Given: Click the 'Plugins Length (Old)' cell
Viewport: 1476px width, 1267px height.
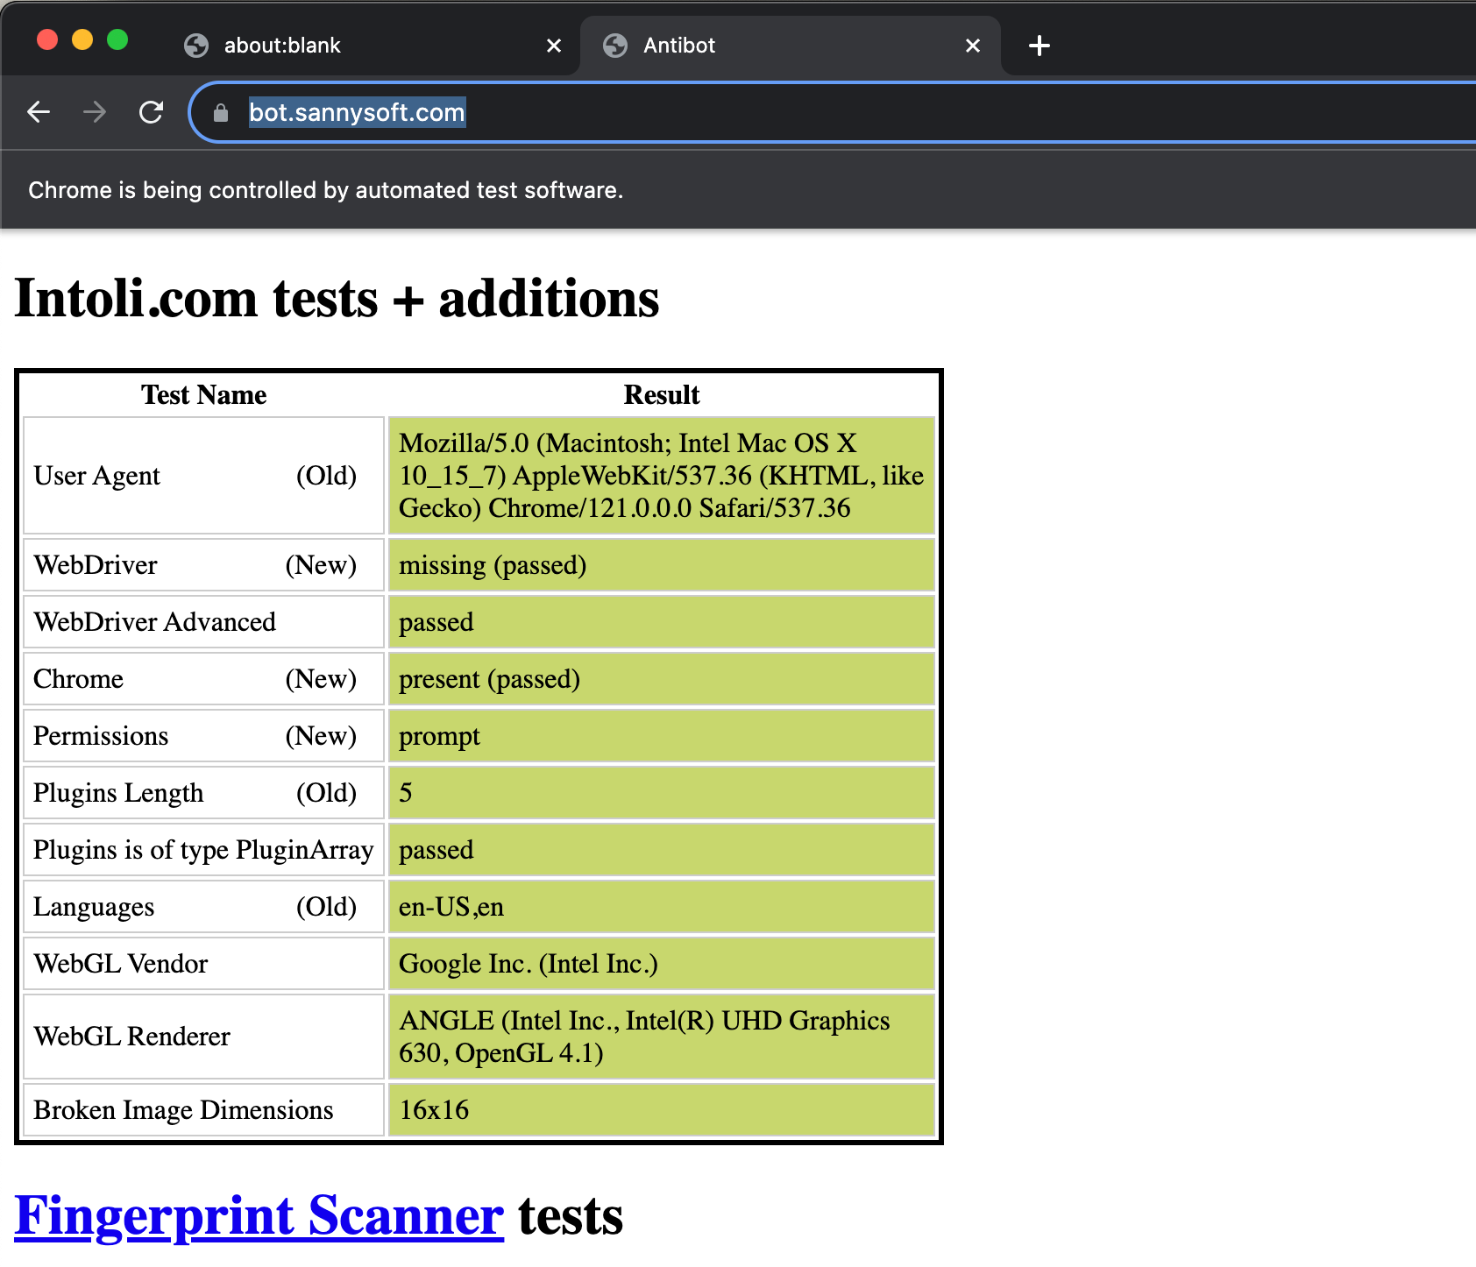Looking at the screenshot, I should (203, 793).
